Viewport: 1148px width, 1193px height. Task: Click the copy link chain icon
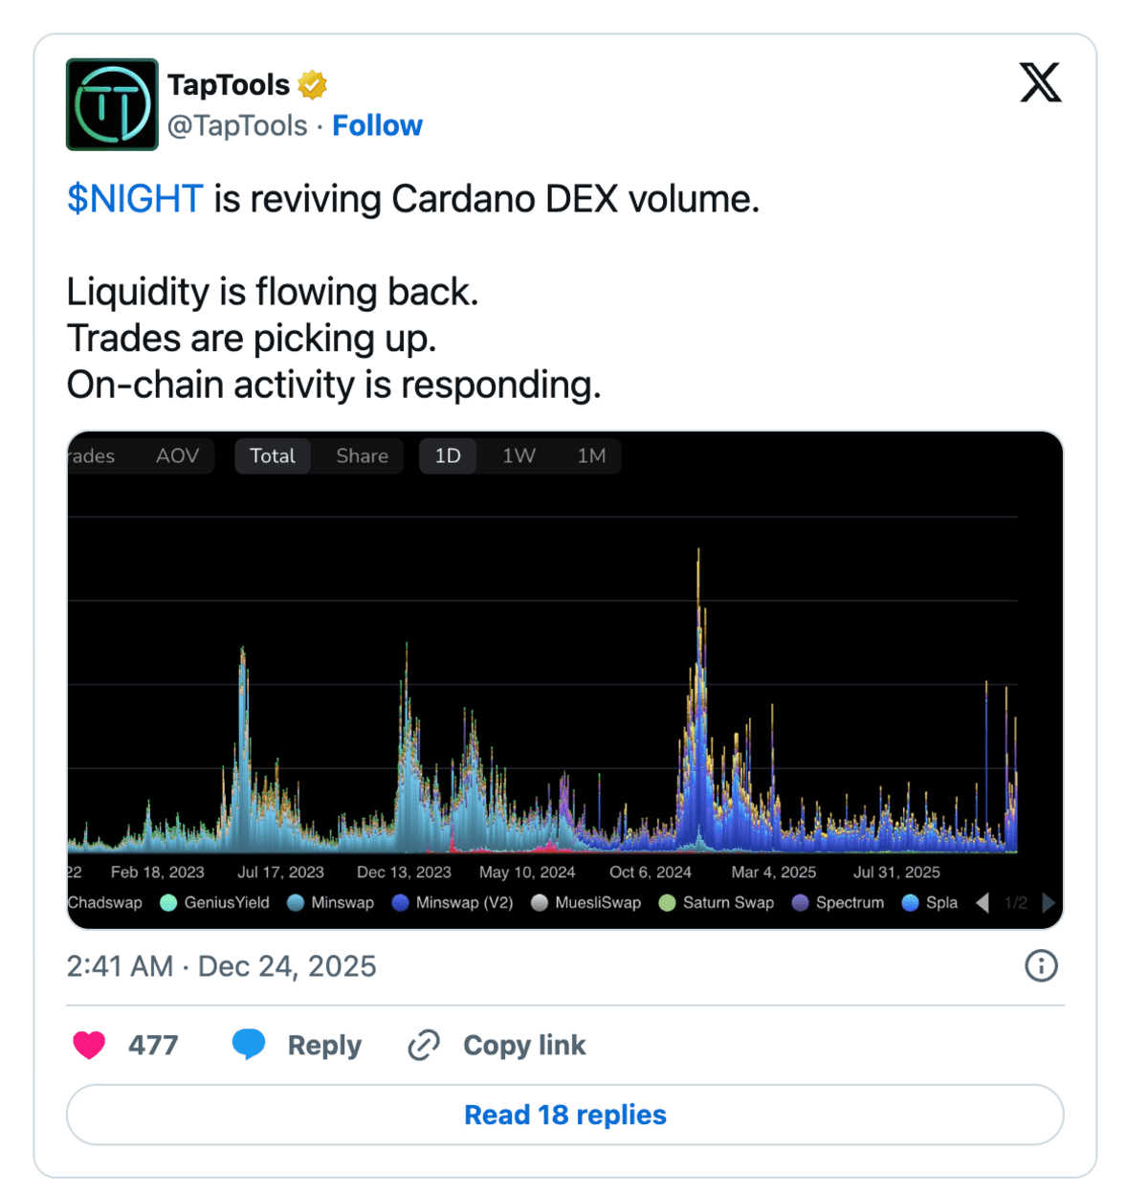tap(424, 1045)
